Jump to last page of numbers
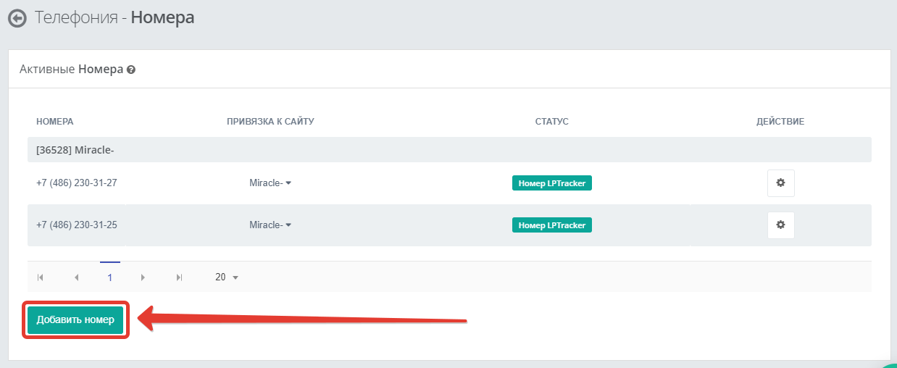Screen dimensions: 897x368 pos(179,277)
